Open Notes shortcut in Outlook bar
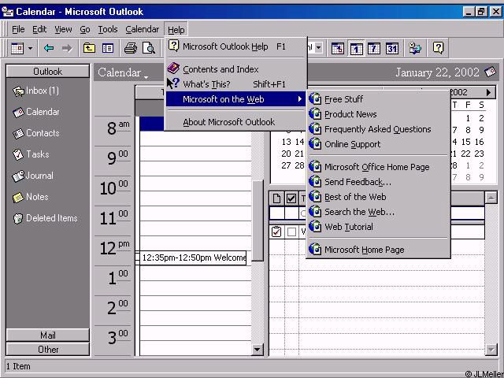Image resolution: width=504 pixels, height=378 pixels. pyautogui.click(x=31, y=197)
